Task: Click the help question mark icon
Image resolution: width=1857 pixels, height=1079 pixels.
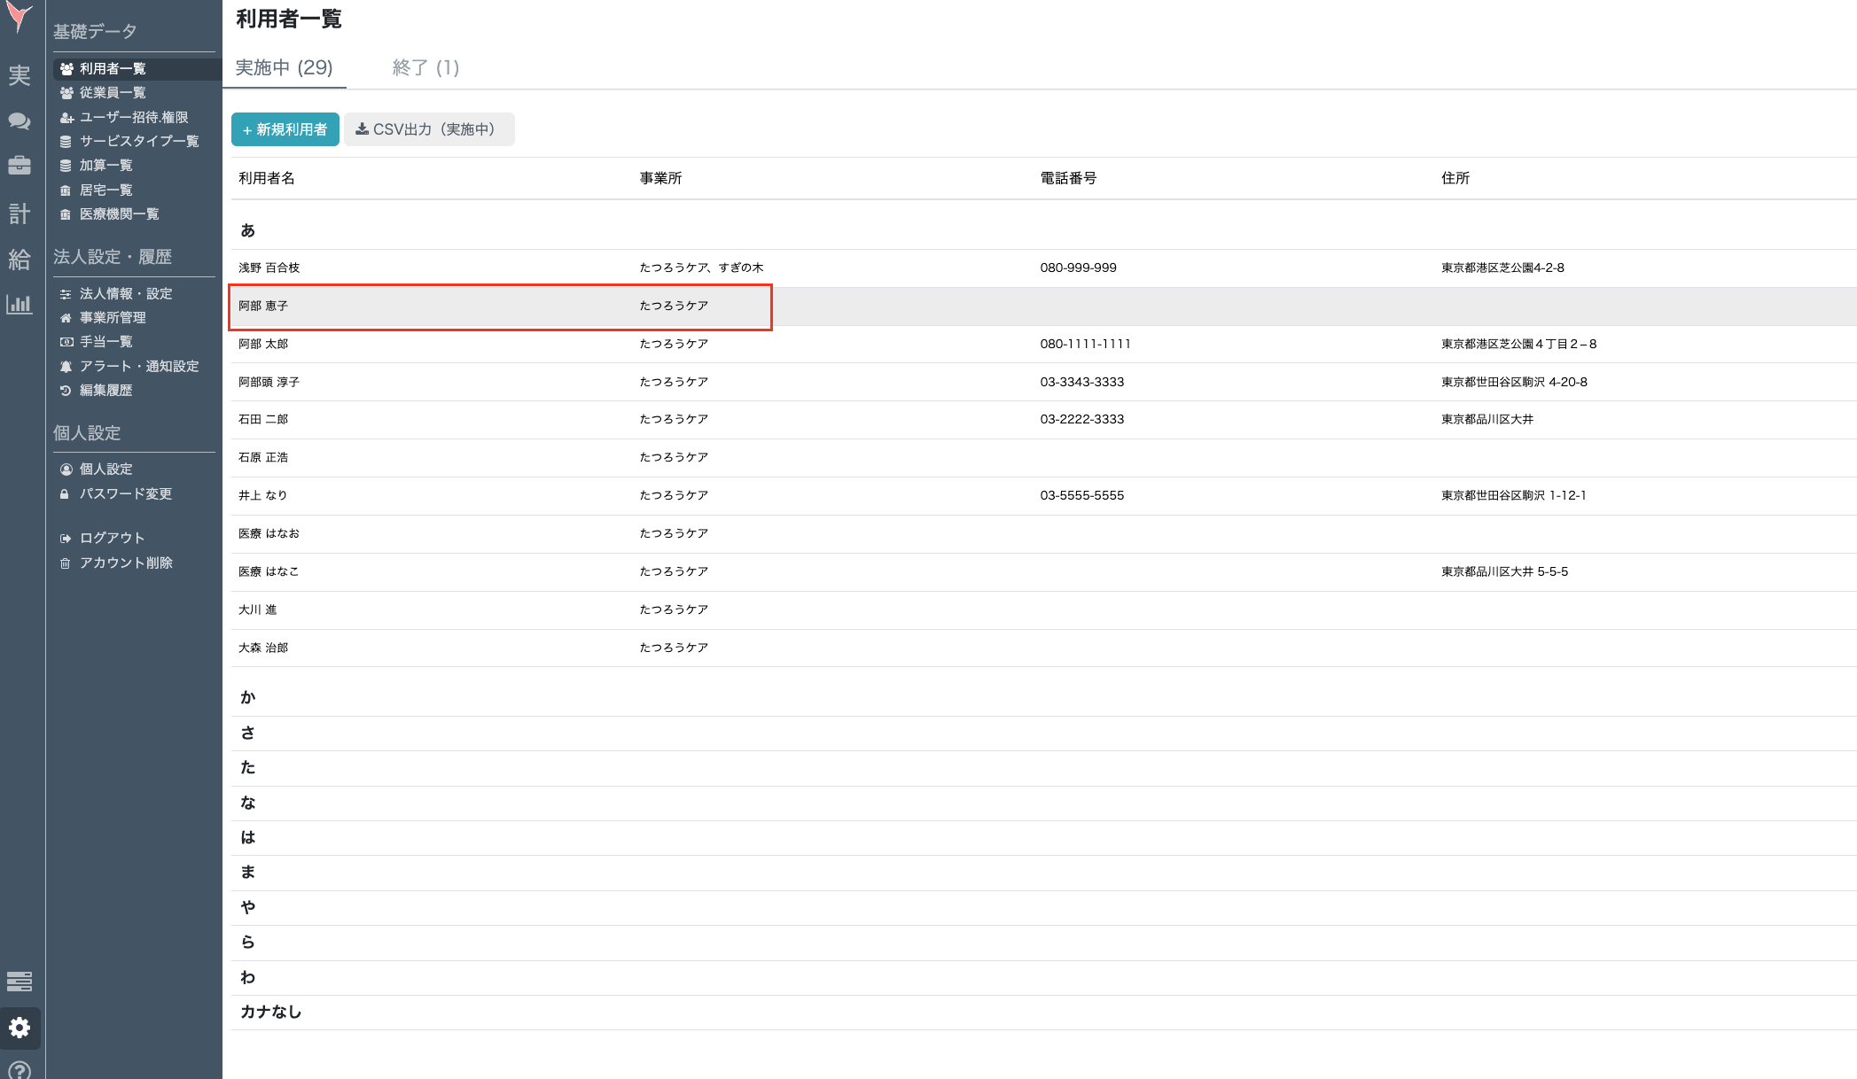Action: tap(20, 1070)
